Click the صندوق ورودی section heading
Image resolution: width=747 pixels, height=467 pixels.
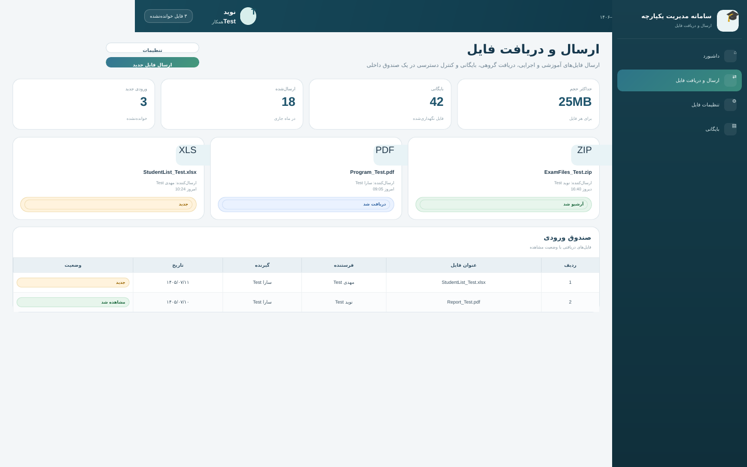(x=568, y=238)
